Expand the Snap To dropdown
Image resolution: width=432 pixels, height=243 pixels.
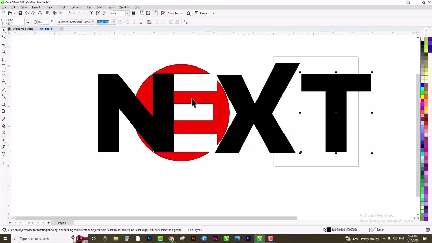181,13
